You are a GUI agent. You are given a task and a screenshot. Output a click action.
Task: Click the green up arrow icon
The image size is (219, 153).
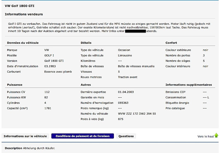click(216, 135)
